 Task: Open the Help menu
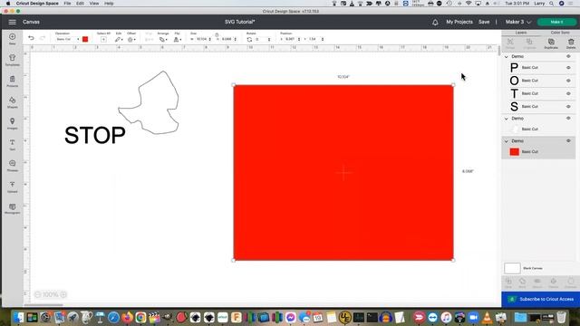(109, 4)
